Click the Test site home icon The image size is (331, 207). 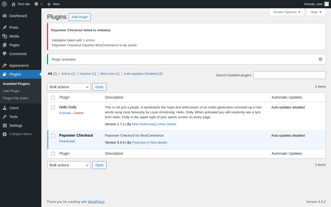tap(13, 4)
